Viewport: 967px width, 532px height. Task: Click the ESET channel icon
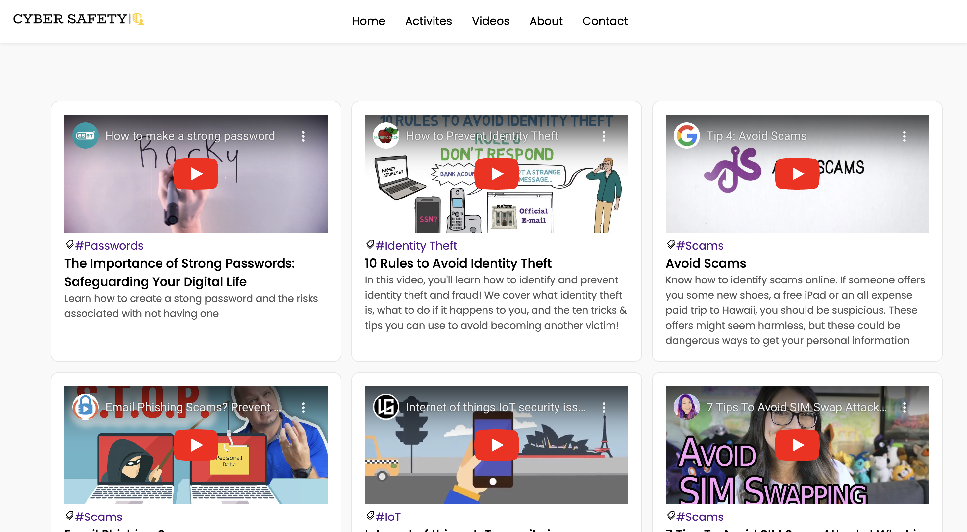86,136
